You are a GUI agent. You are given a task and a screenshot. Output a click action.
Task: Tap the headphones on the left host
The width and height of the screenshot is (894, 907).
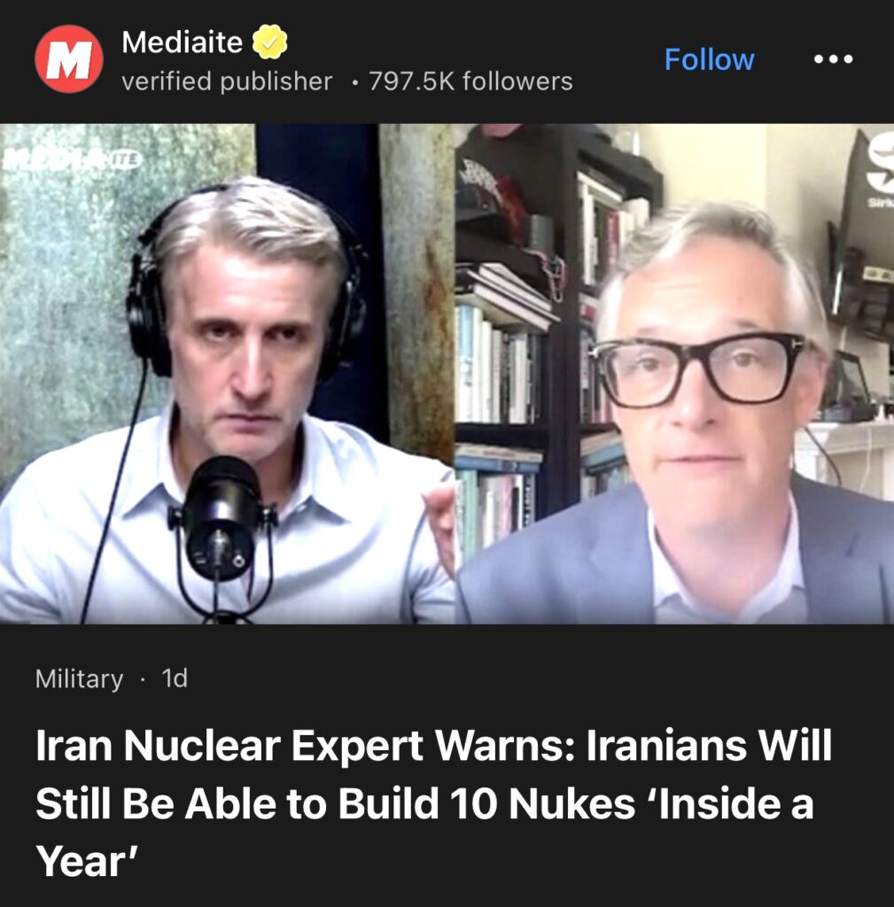pos(243,290)
